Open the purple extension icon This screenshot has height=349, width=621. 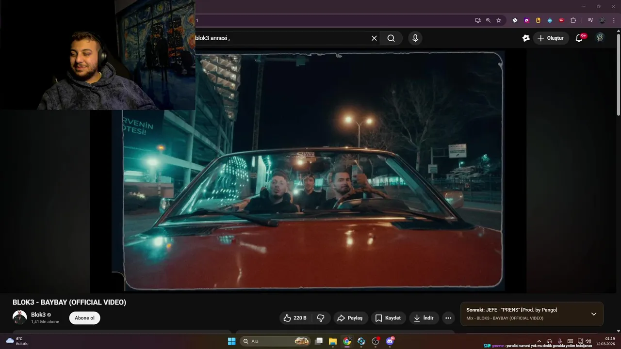[x=526, y=20]
